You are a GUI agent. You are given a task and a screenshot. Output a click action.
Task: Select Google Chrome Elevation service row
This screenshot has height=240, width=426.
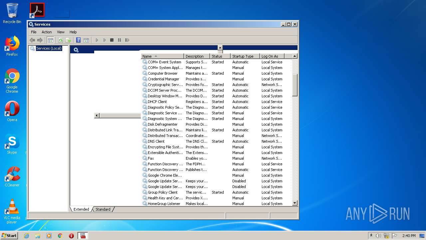point(217,175)
